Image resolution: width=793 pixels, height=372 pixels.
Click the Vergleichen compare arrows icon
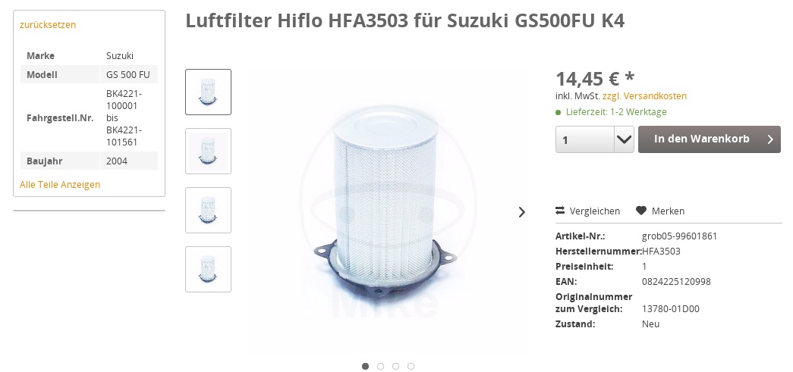559,211
